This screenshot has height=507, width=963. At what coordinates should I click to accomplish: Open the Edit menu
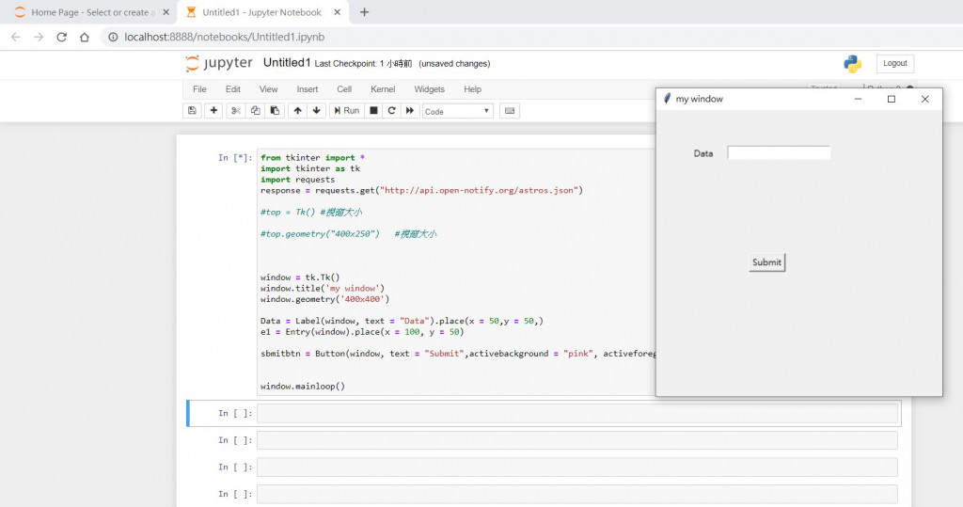tap(233, 89)
